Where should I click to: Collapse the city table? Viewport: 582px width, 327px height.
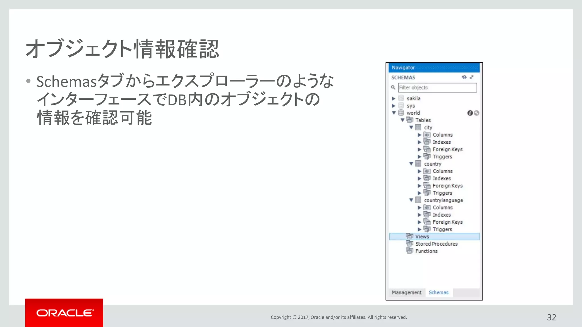411,127
